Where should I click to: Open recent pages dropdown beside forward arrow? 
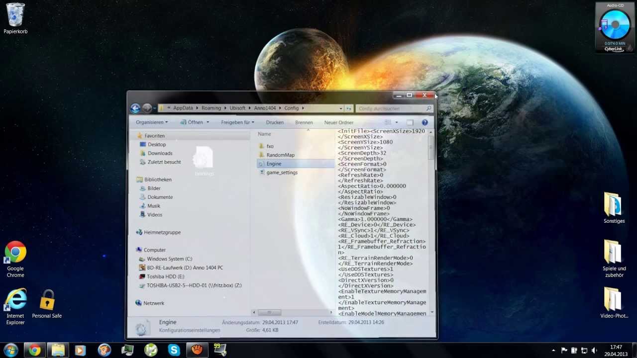(154, 108)
